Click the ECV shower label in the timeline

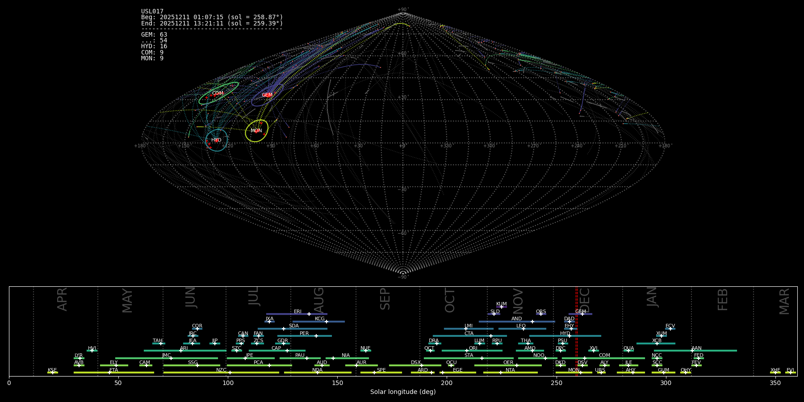pyautogui.click(x=670, y=326)
